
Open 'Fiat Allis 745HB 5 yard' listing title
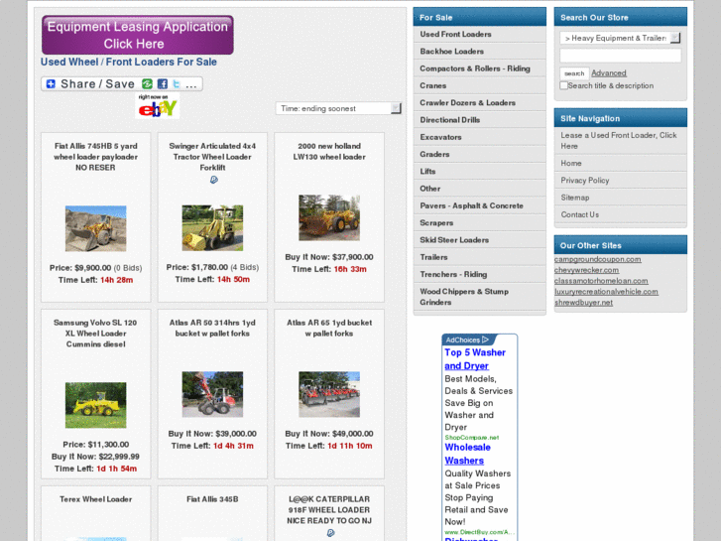pos(95,157)
